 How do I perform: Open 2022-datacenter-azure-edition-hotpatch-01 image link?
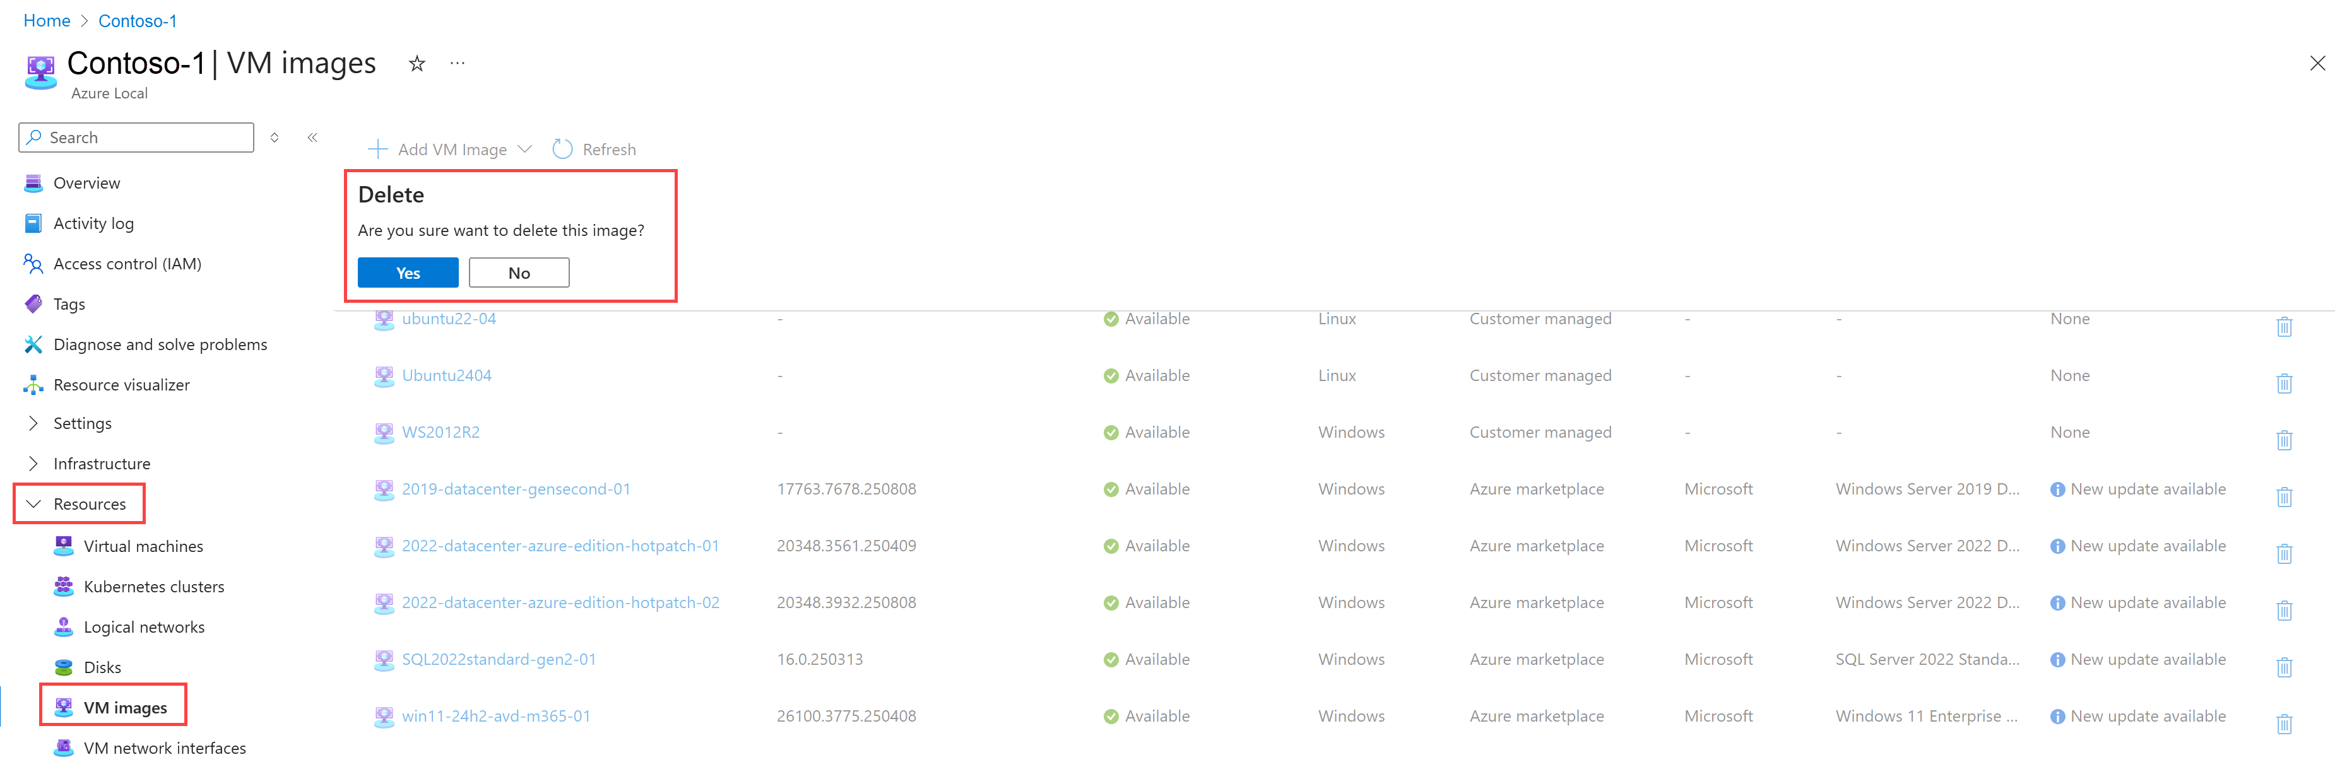pos(560,546)
